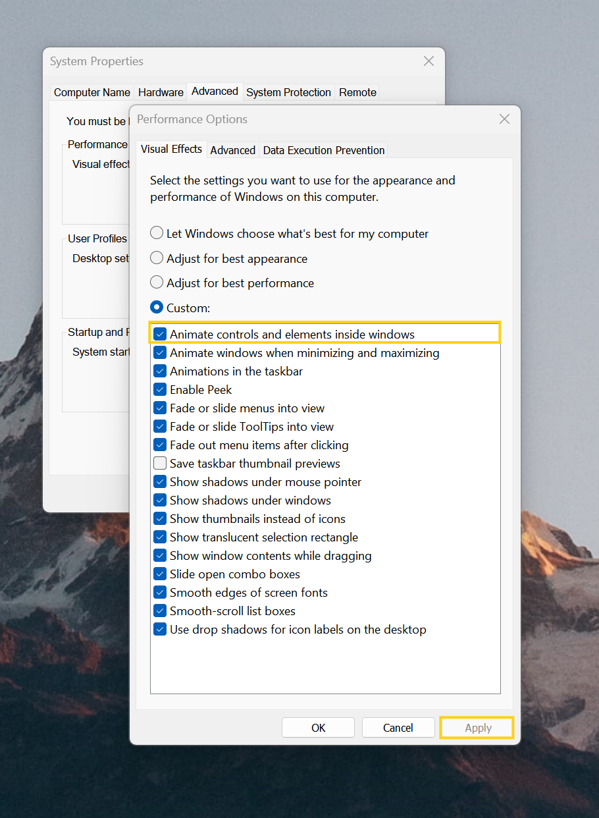Select "Adjust for best appearance"

point(157,258)
